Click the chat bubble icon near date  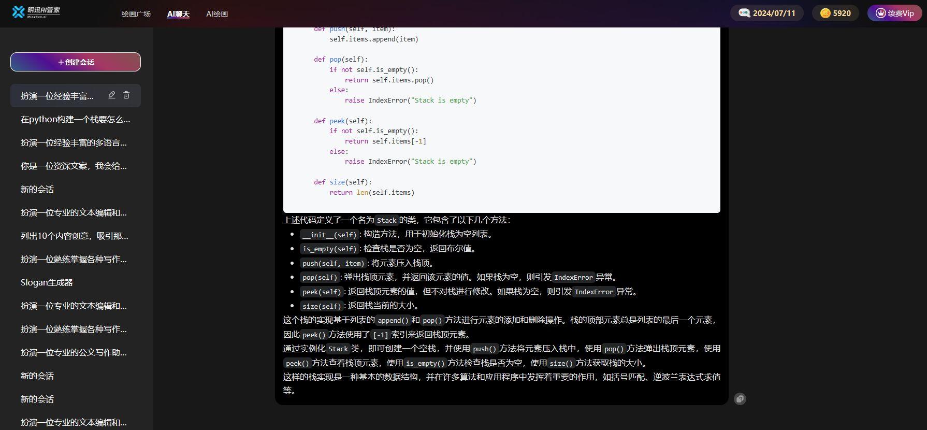pos(744,13)
